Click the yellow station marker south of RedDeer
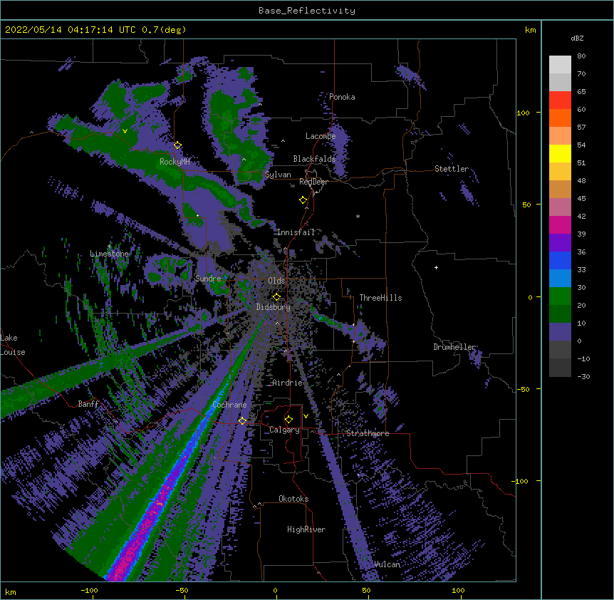614x600 pixels. [303, 200]
